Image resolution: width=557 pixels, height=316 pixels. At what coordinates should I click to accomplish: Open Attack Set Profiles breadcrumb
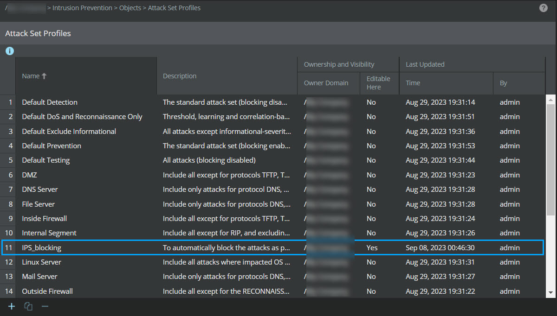pos(174,8)
